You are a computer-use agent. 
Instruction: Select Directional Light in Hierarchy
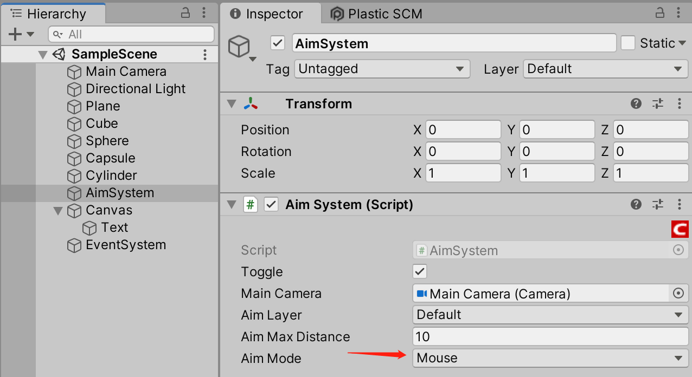(x=136, y=89)
